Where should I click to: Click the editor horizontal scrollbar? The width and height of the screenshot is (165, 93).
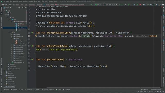[x=103, y=88]
